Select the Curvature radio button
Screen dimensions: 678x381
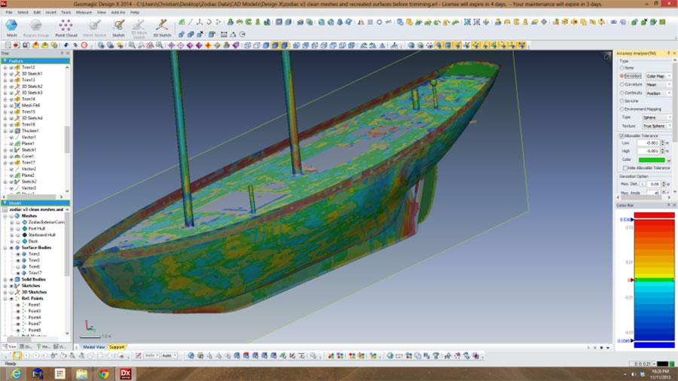pyautogui.click(x=620, y=84)
